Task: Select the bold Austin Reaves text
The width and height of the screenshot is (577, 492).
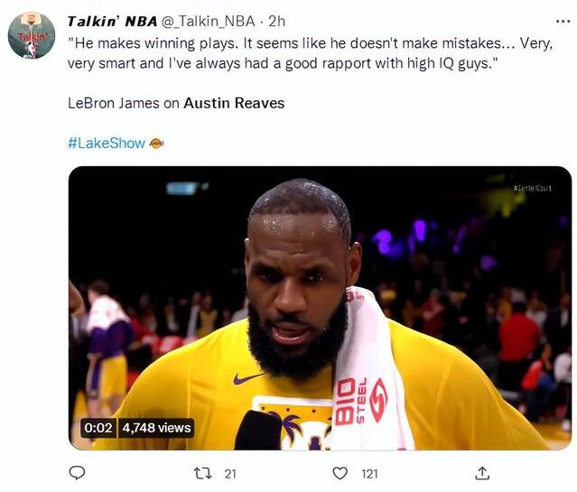Action: click(x=234, y=103)
